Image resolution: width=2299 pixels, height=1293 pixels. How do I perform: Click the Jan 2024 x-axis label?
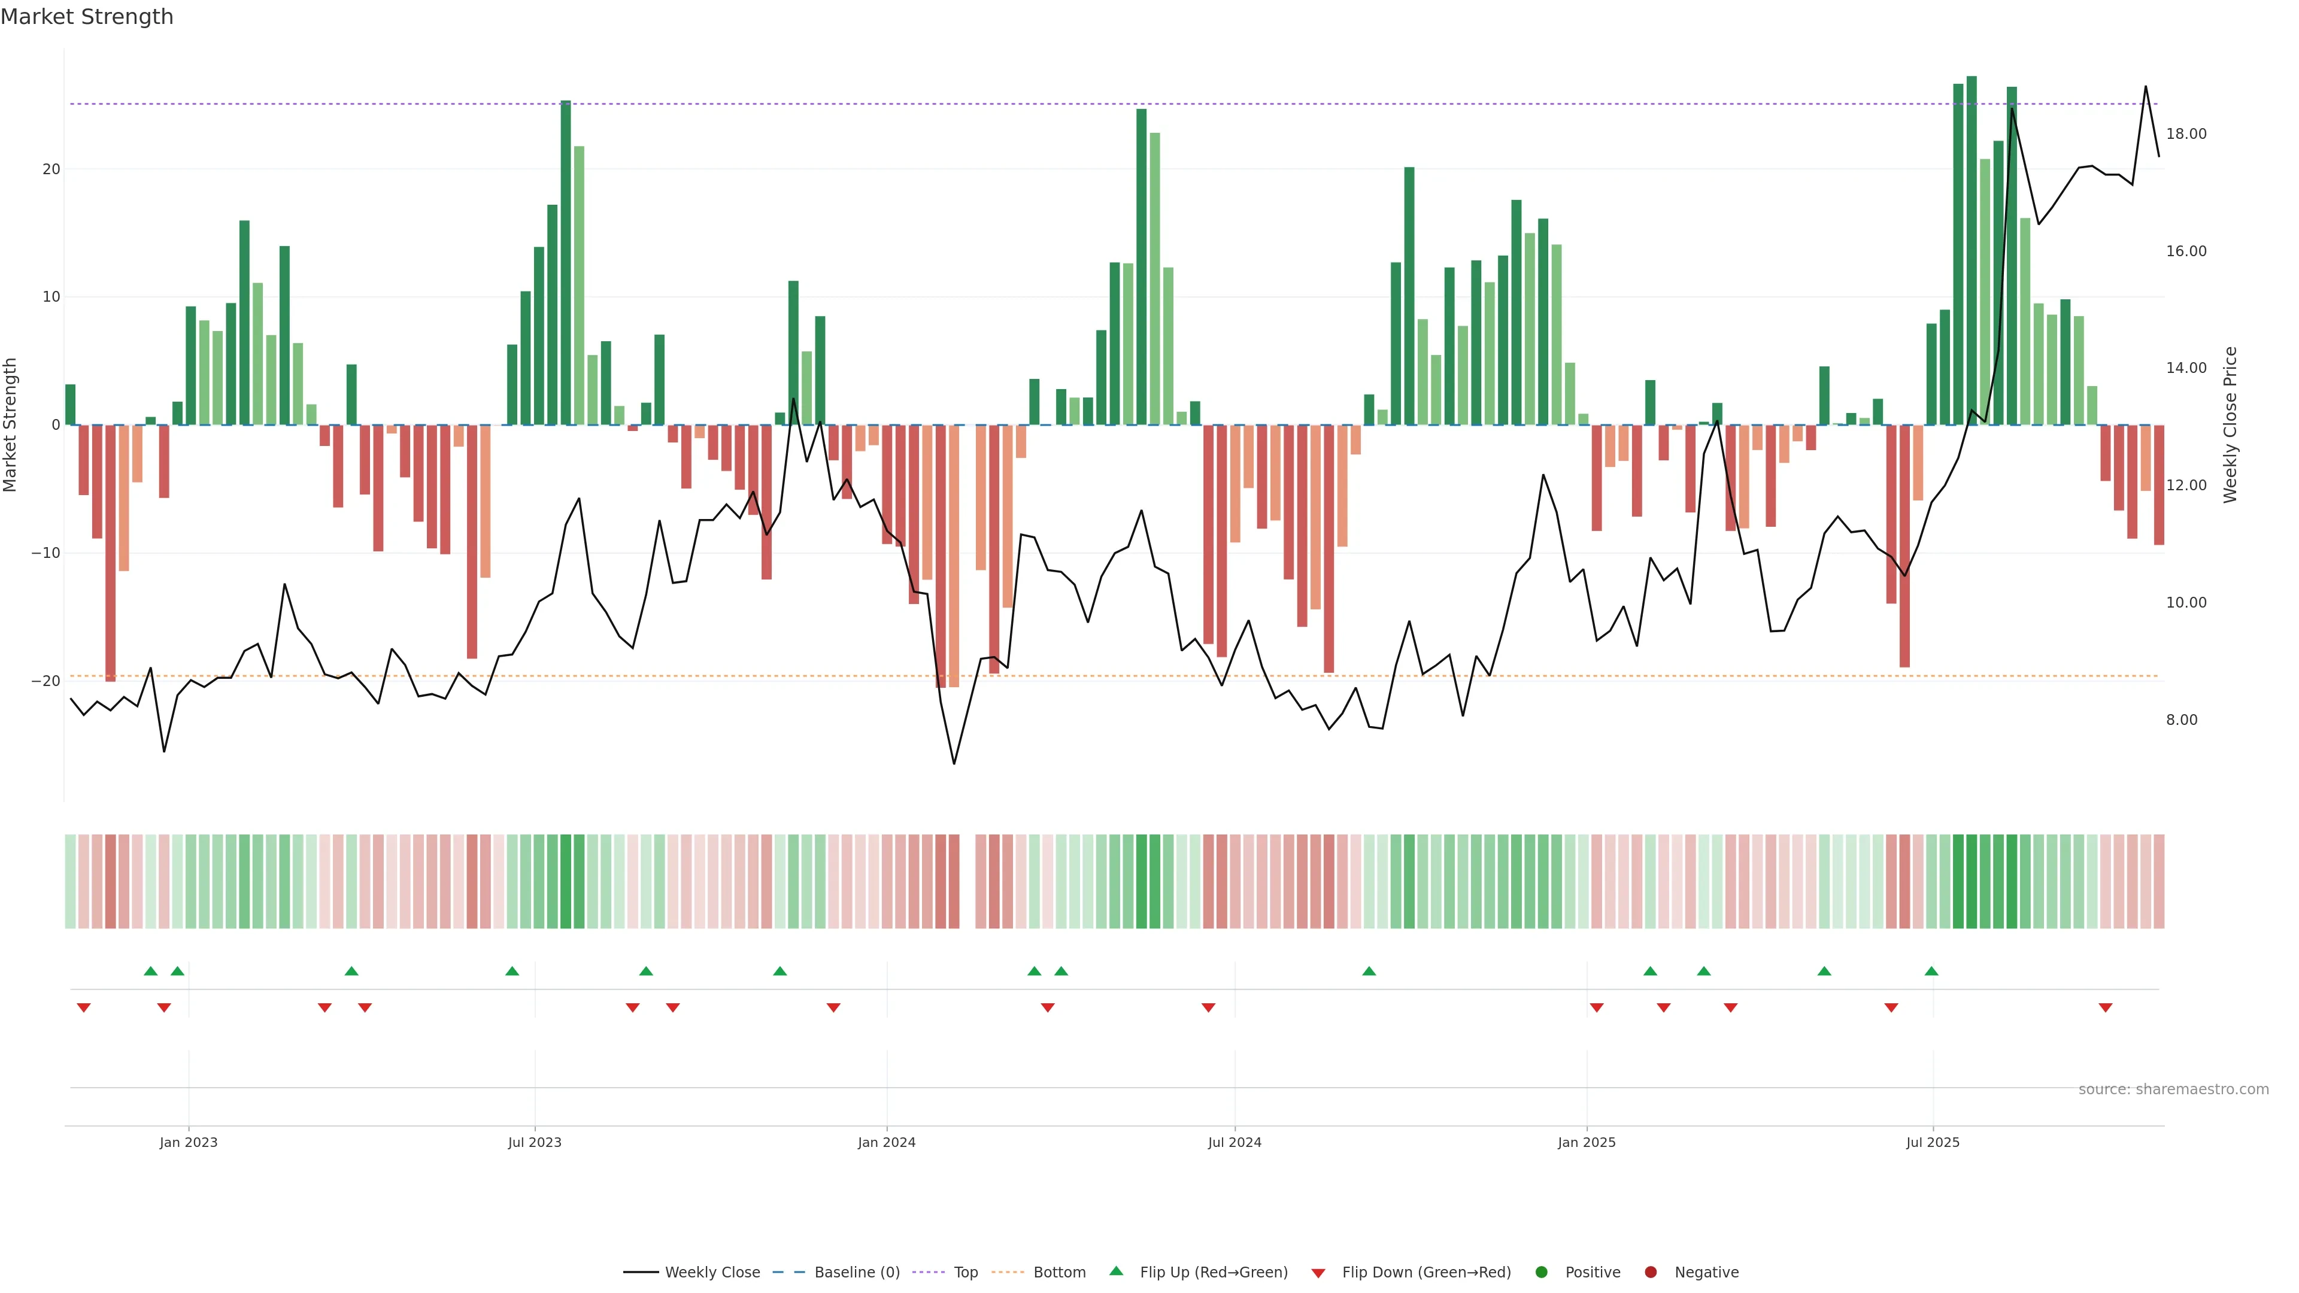pyautogui.click(x=886, y=1142)
